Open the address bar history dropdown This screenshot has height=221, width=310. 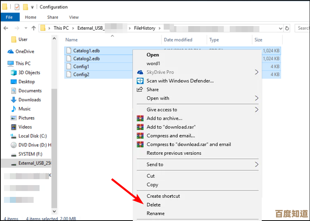[x=280, y=28]
